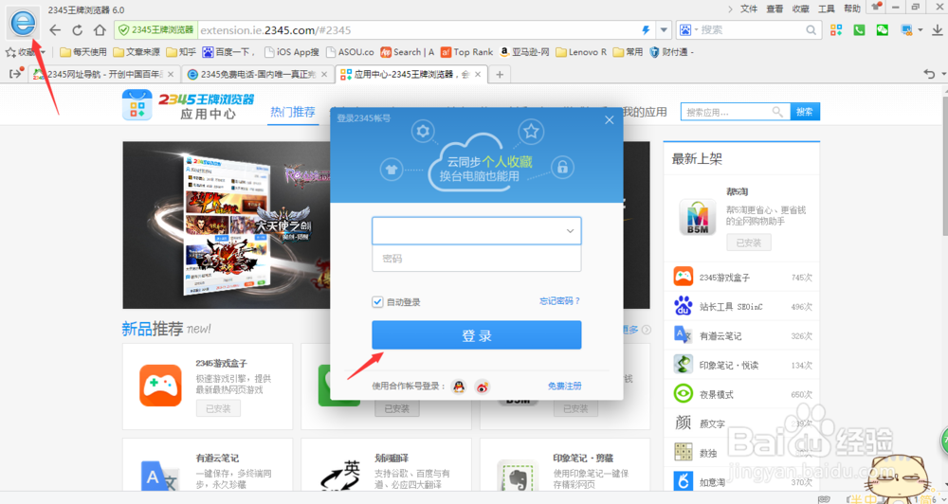Open the ASOU.co bookmark

pos(350,52)
